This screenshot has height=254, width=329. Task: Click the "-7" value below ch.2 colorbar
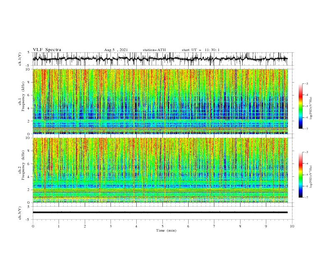306,198
